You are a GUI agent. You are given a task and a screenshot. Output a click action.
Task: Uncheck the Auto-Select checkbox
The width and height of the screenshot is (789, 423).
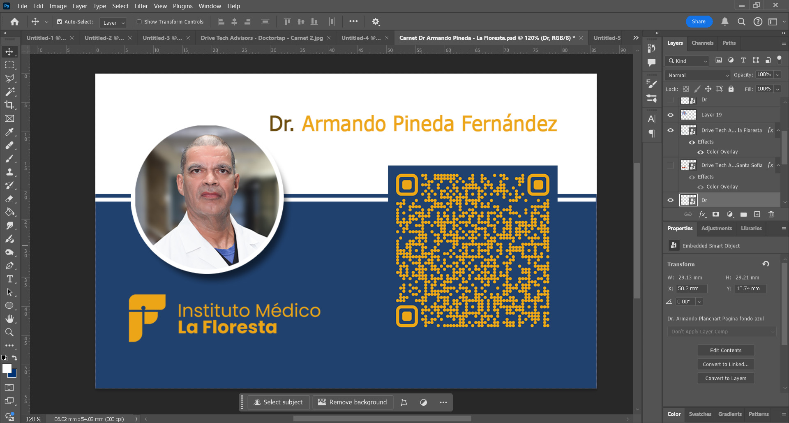click(60, 22)
